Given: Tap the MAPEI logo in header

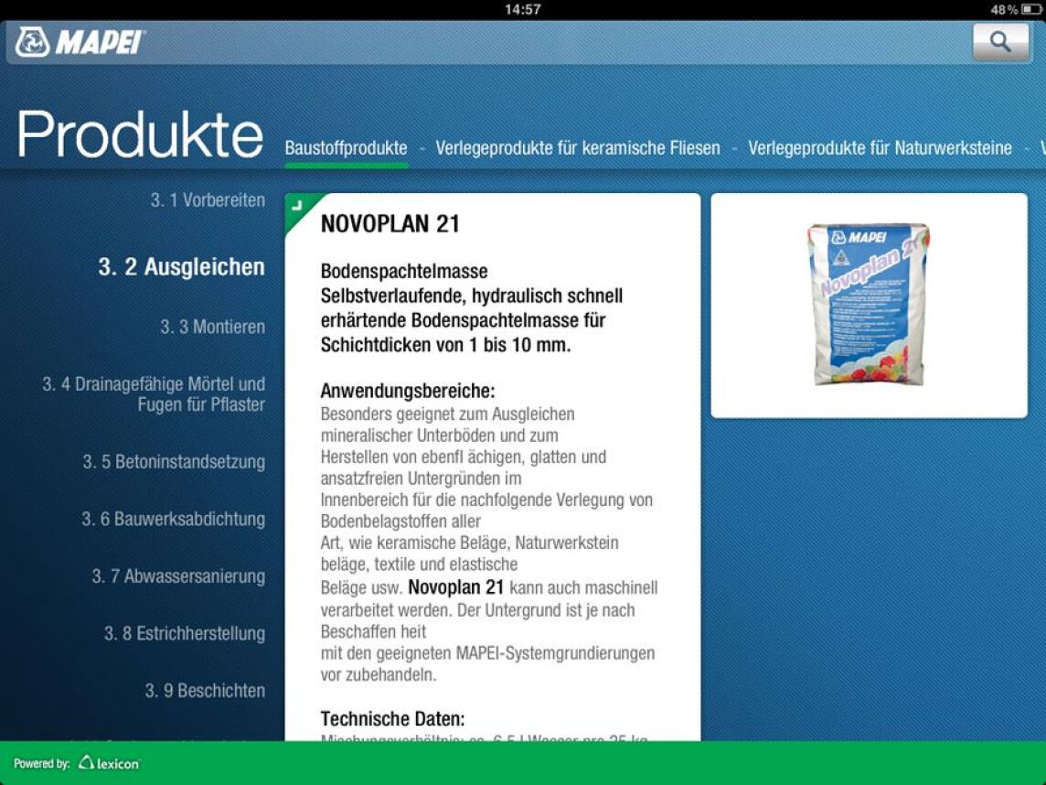Looking at the screenshot, I should [79, 42].
